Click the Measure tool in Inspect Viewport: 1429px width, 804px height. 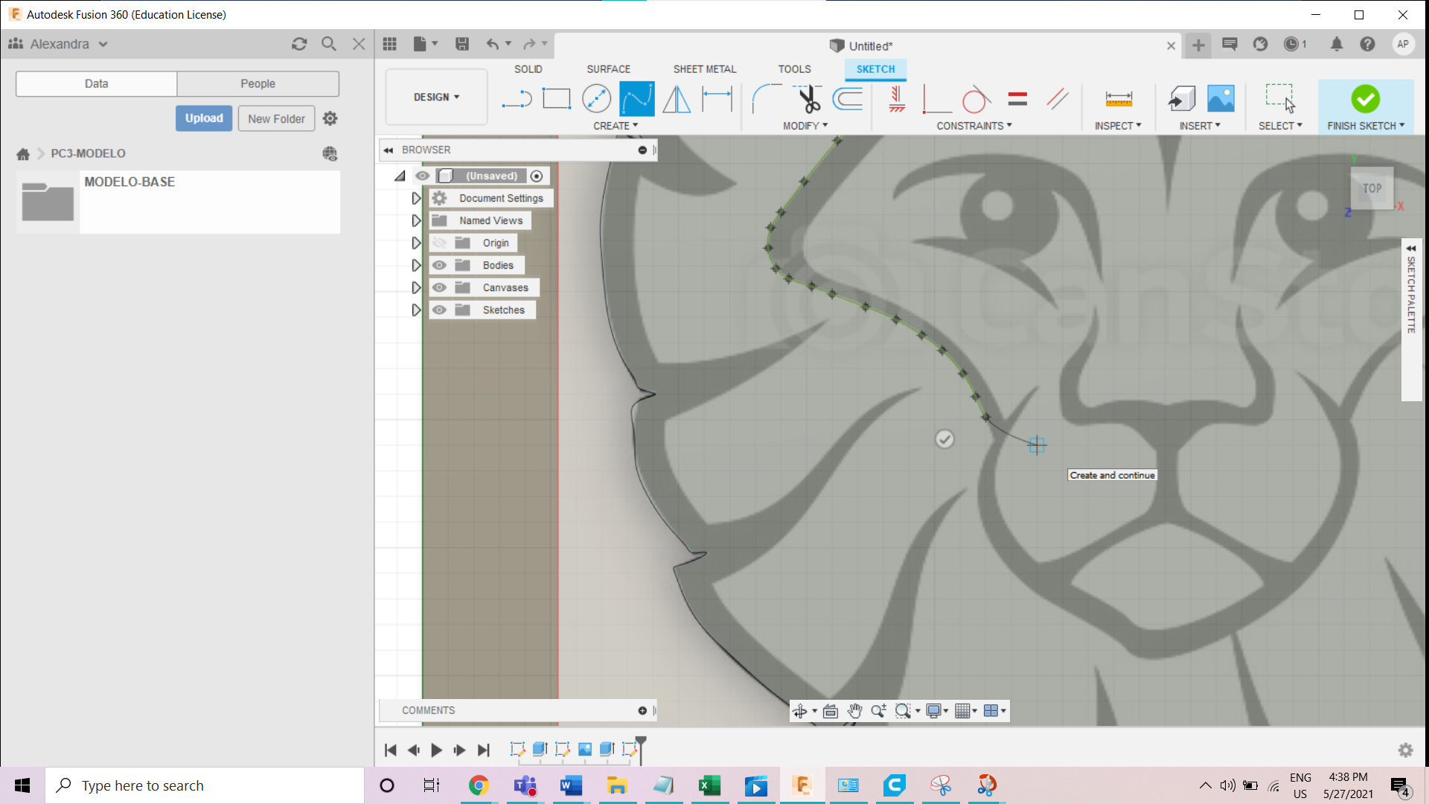(1118, 98)
